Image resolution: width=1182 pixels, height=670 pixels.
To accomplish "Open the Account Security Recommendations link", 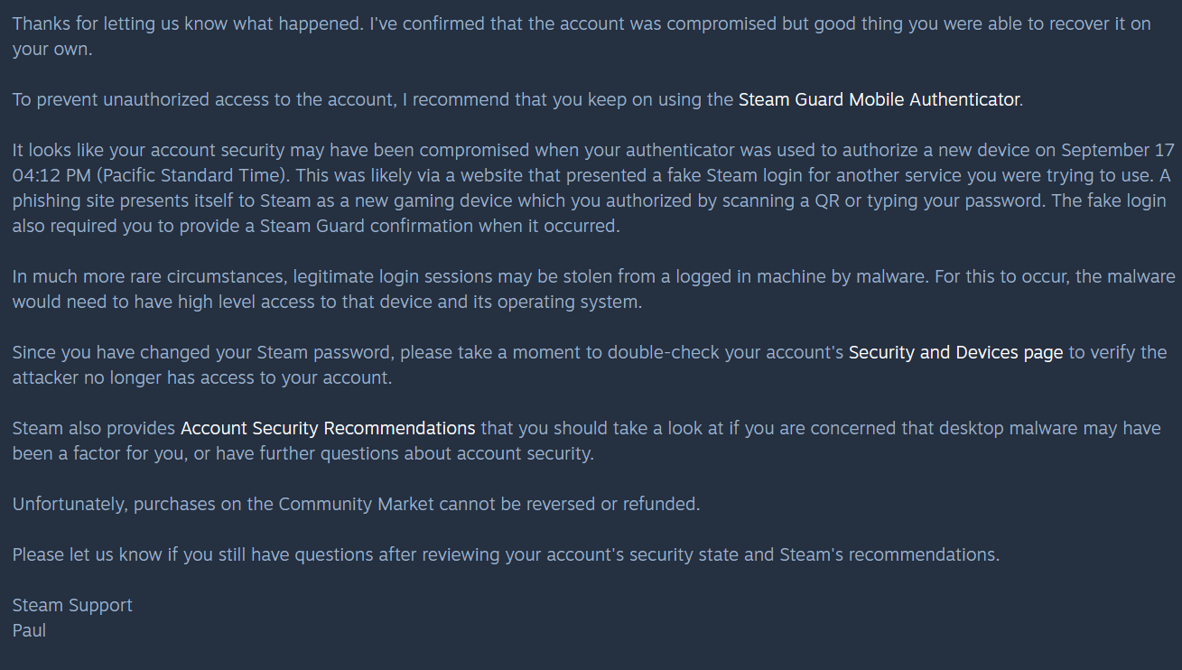I will 328,428.
